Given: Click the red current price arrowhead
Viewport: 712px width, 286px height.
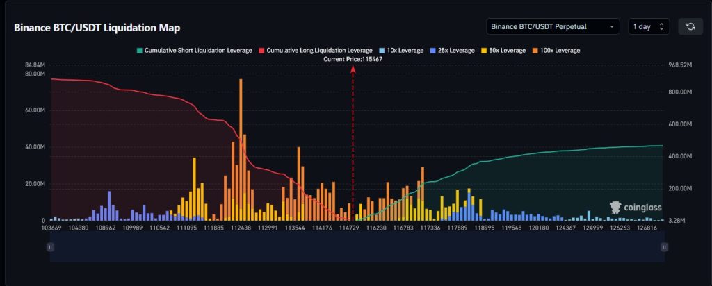Looking at the screenshot, I should (353, 69).
